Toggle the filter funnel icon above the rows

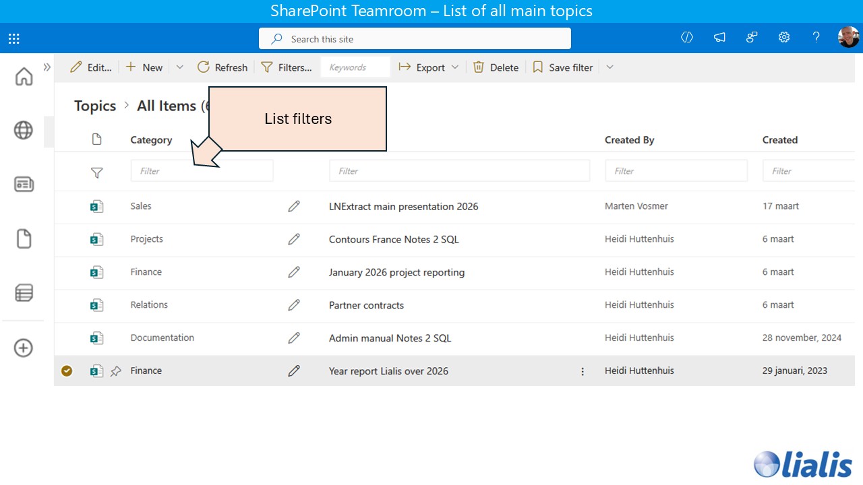point(96,172)
